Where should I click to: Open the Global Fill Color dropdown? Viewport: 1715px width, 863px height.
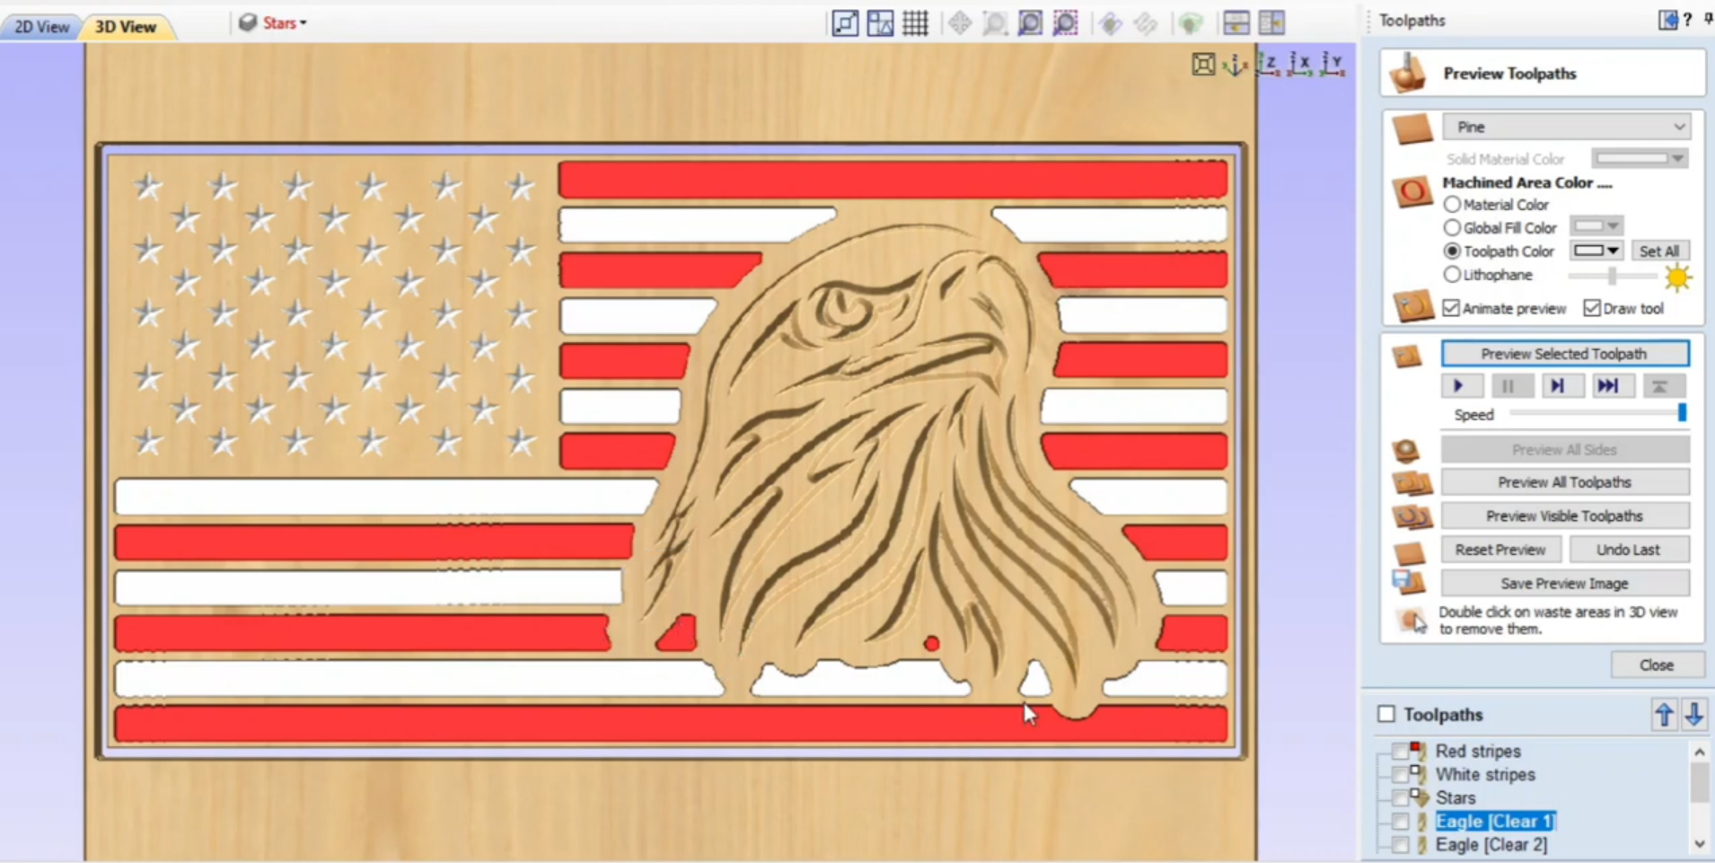click(x=1596, y=226)
